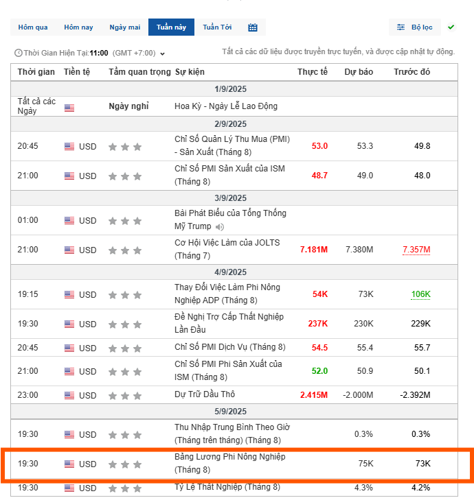Viewport: 474px width, 498px height.
Task: Click the actual value 2.415M
Action: 314,395
